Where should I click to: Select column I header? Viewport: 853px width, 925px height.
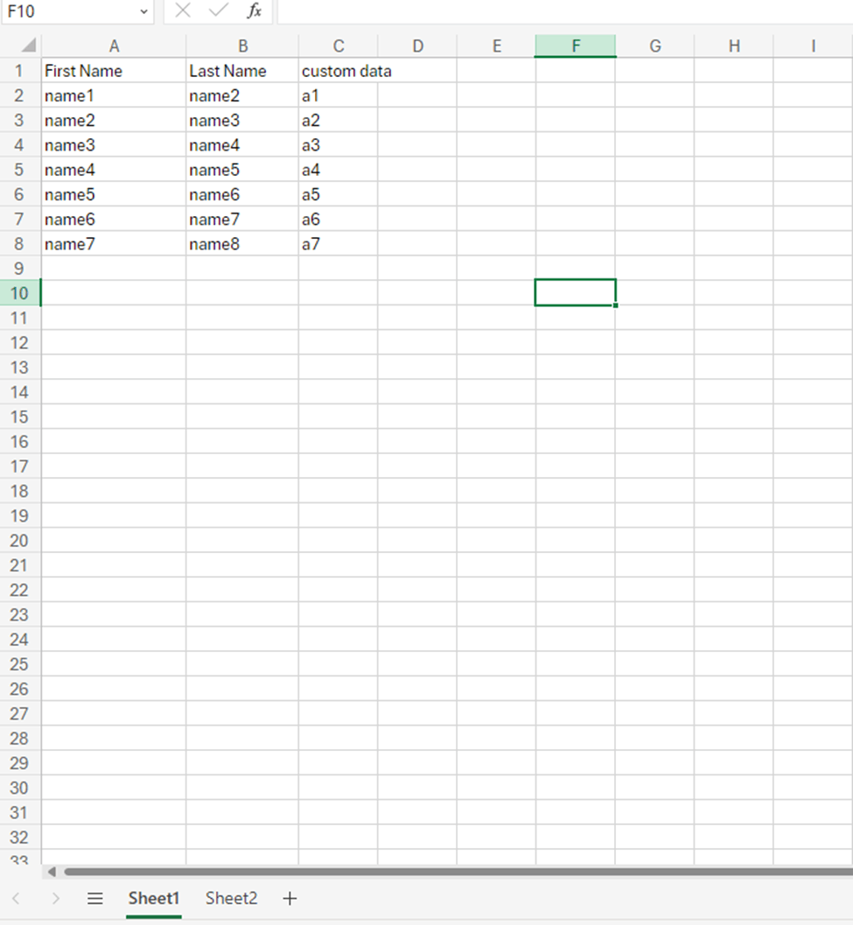click(x=814, y=46)
